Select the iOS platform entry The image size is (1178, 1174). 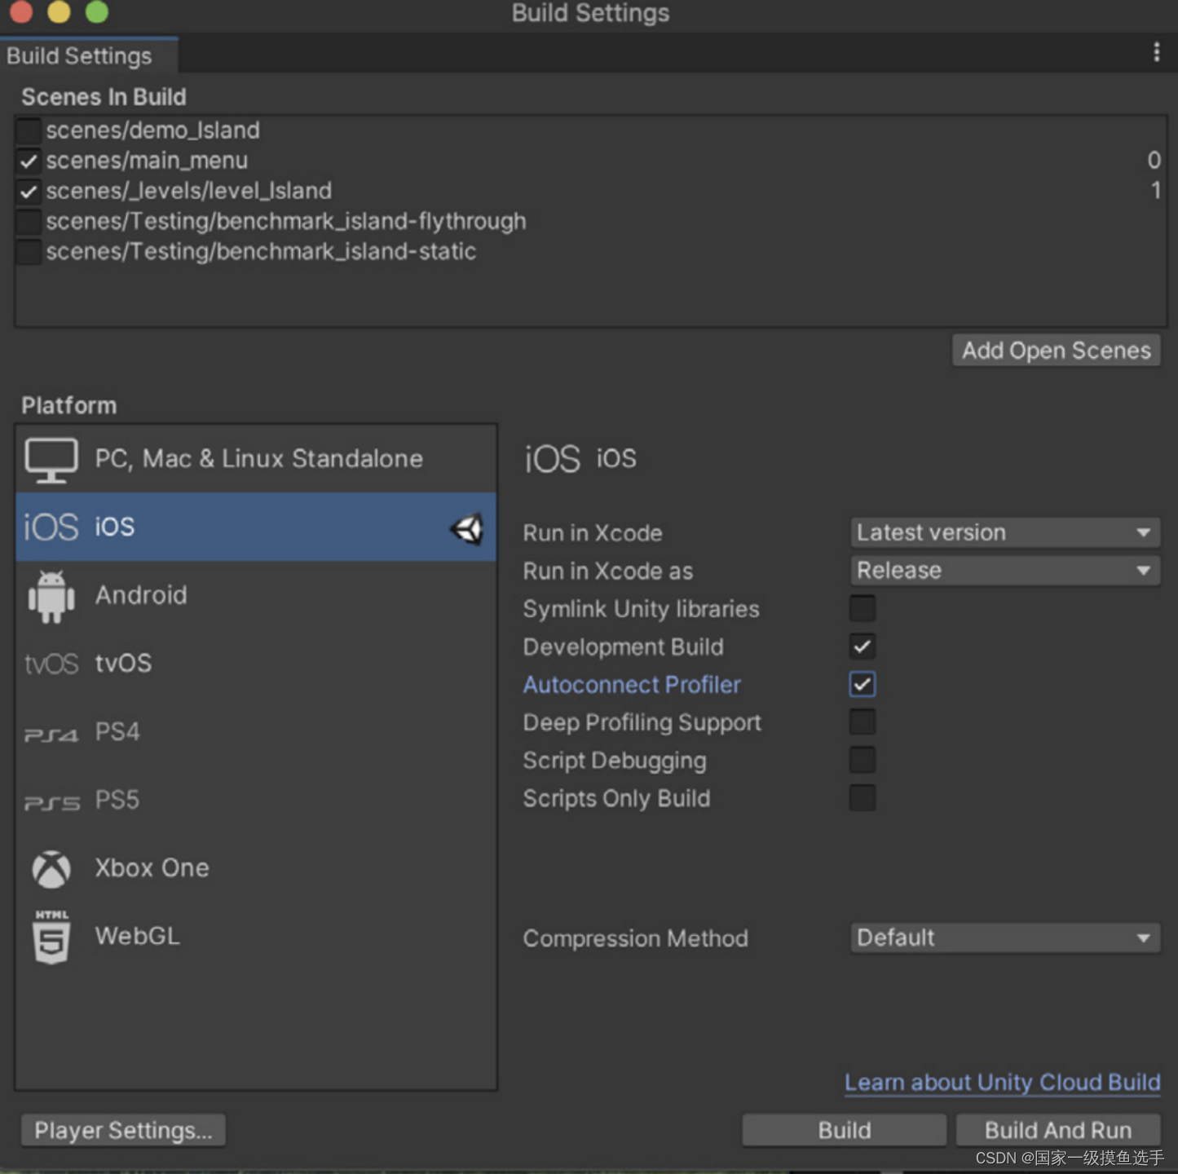pos(256,527)
